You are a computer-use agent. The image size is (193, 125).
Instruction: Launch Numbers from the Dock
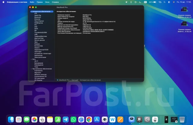pos(58,120)
